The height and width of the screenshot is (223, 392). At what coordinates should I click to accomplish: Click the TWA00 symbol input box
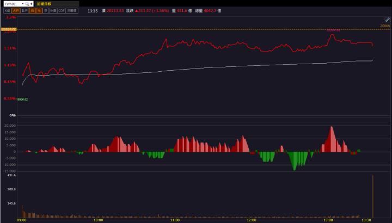[x=11, y=4]
